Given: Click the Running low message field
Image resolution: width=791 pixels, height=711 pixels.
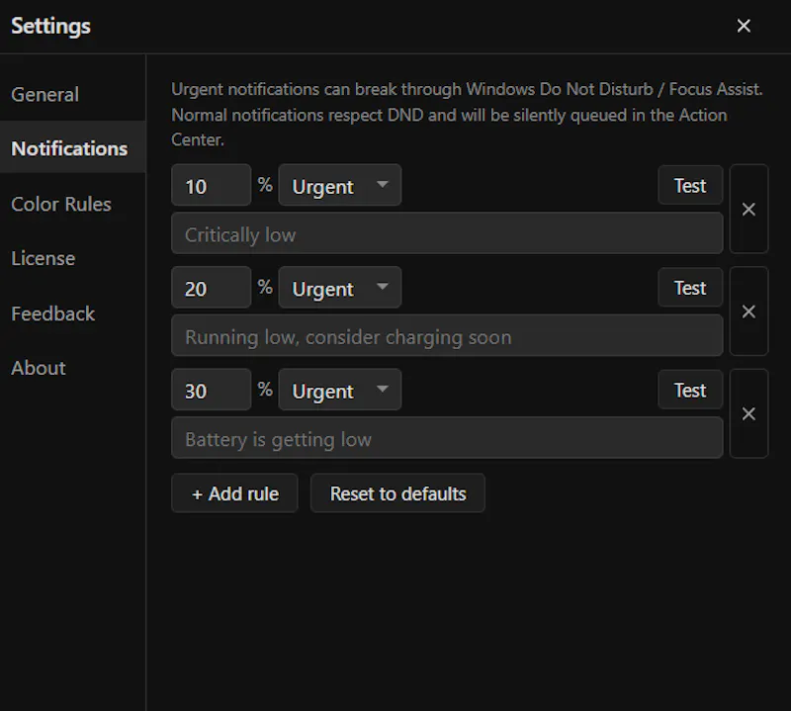Looking at the screenshot, I should (x=447, y=336).
